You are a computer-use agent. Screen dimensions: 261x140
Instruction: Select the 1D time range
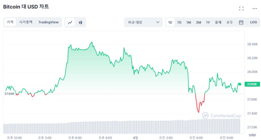pyautogui.click(x=170, y=22)
